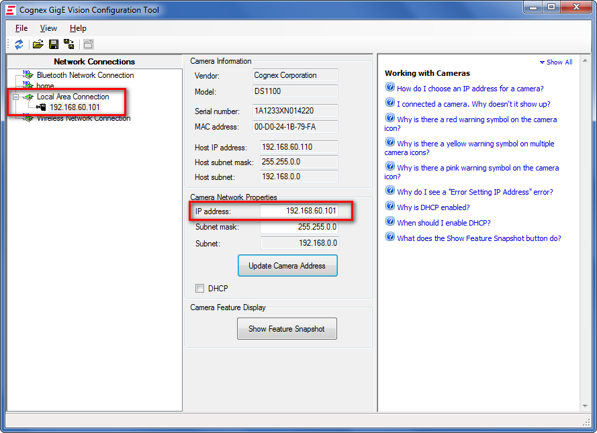597x433 pixels.
Task: Open the Help menu
Action: tap(77, 28)
